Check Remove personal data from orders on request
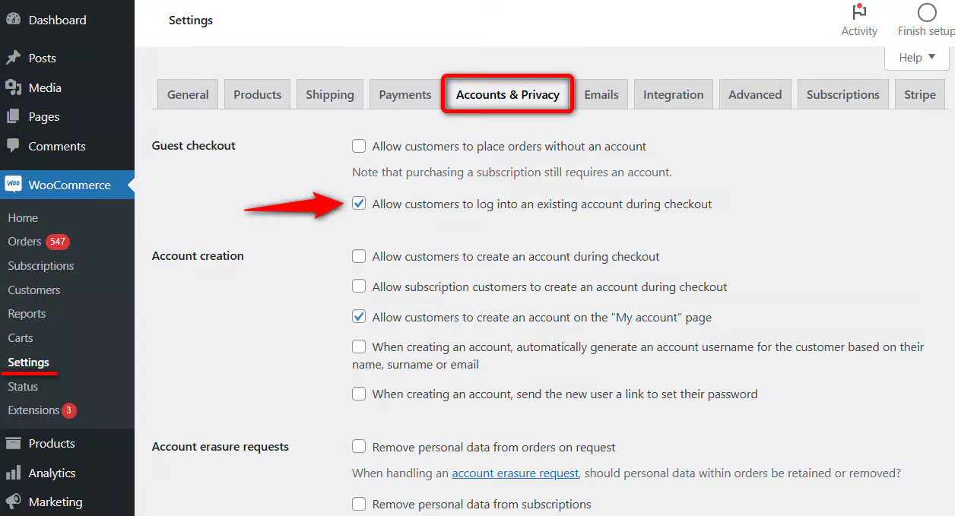Screen dimensions: 955x516 359,447
